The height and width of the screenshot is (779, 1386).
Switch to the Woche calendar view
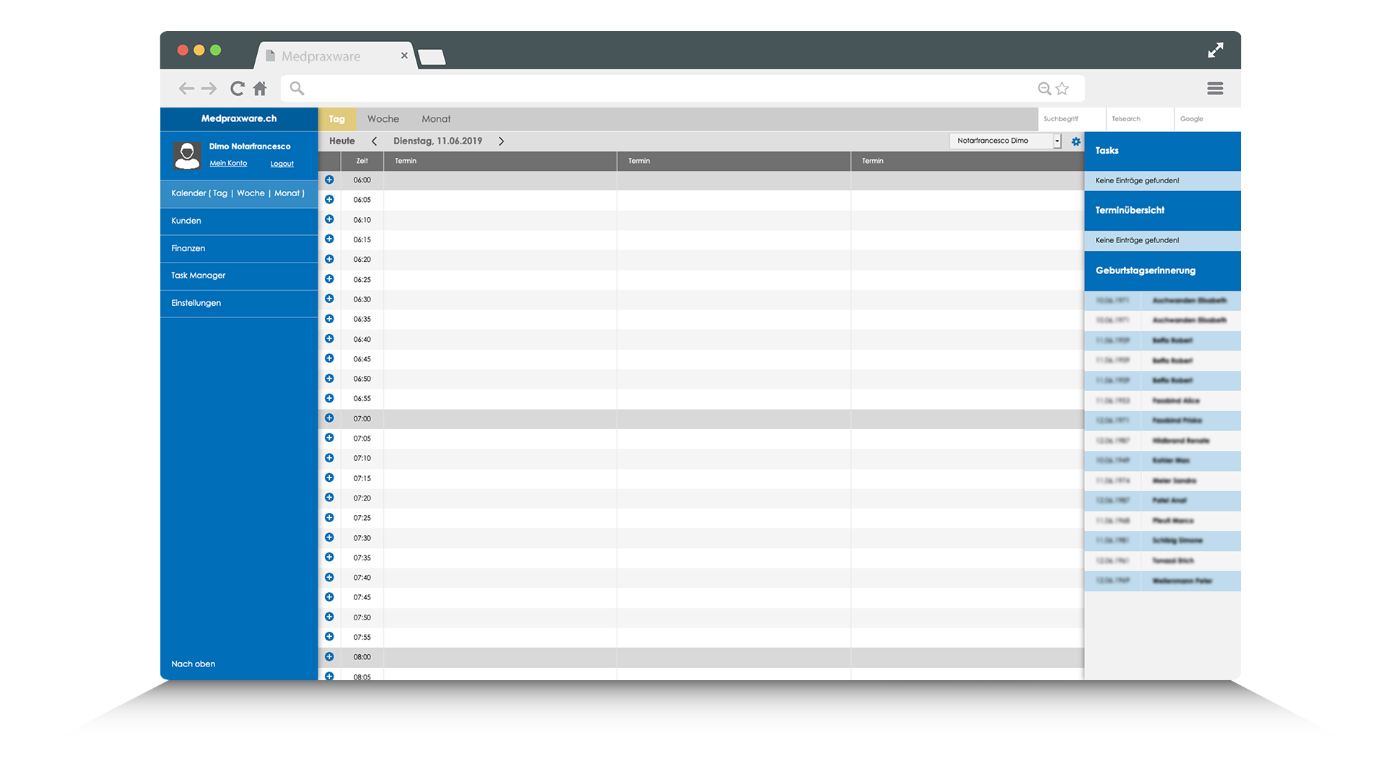383,118
